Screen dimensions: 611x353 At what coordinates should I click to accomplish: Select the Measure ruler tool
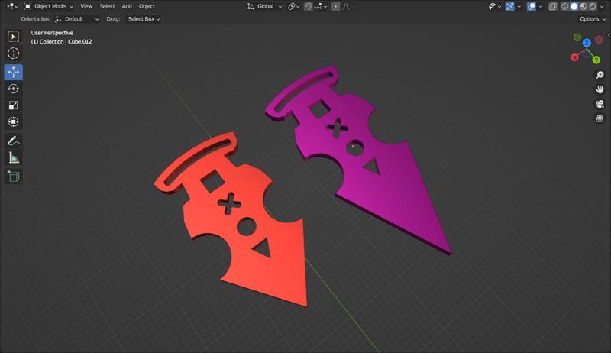pyautogui.click(x=13, y=158)
